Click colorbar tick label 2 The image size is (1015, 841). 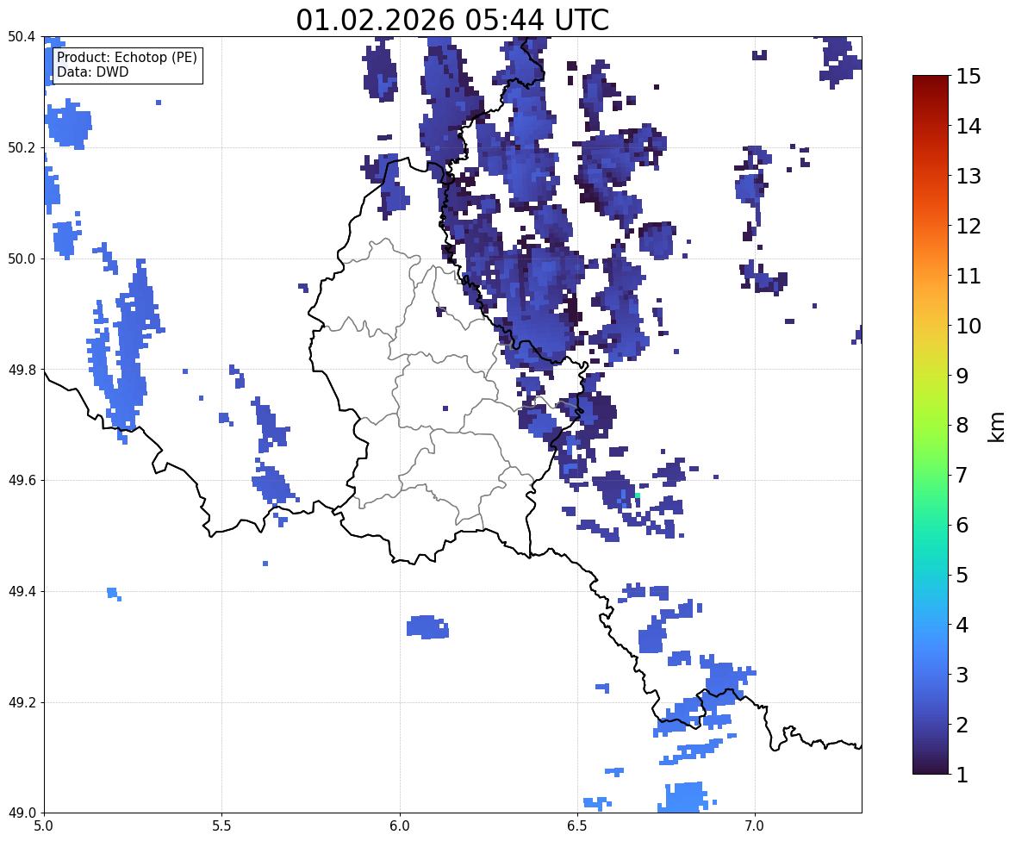pos(962,725)
